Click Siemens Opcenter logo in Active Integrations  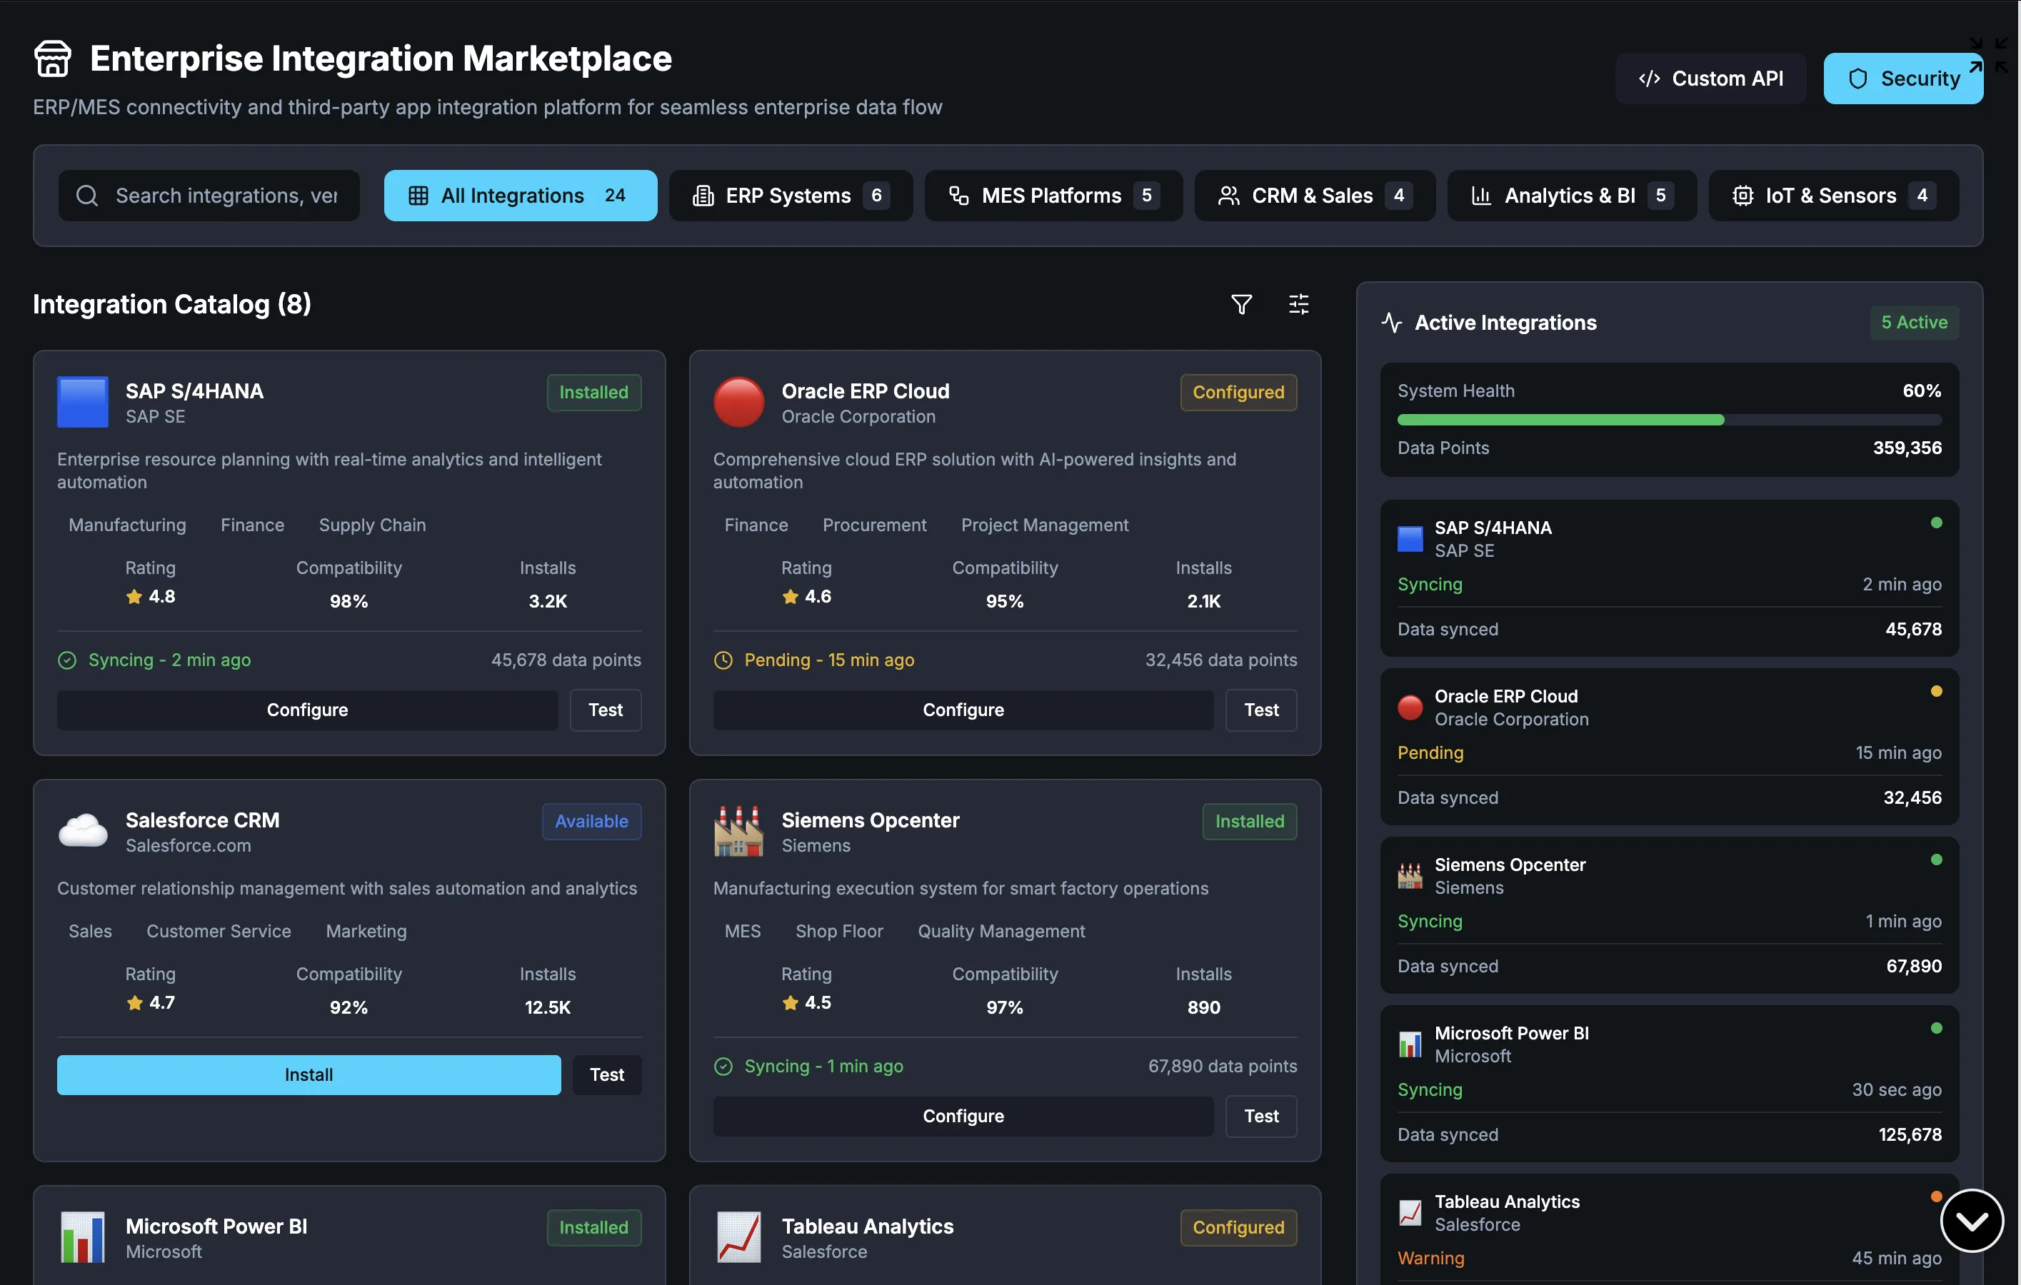tap(1410, 876)
